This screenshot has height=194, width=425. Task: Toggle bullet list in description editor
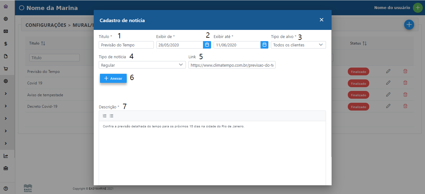point(111,116)
